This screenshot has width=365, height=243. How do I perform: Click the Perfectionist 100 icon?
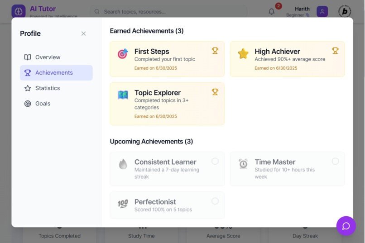(123, 204)
